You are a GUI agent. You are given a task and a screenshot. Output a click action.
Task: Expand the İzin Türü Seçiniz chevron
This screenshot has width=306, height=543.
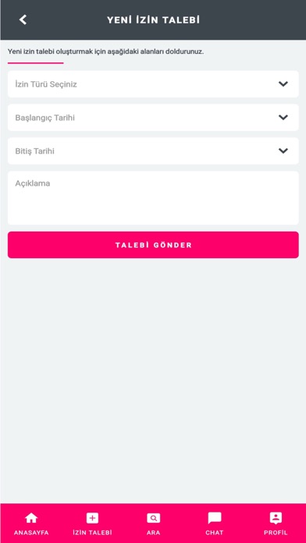(x=283, y=83)
